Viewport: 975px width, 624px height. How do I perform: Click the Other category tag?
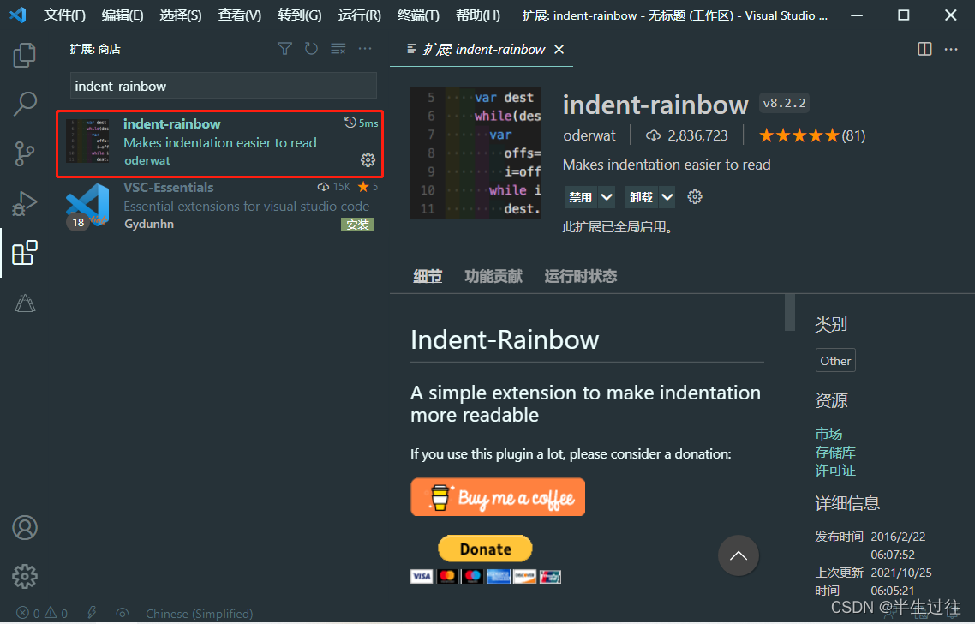click(835, 360)
